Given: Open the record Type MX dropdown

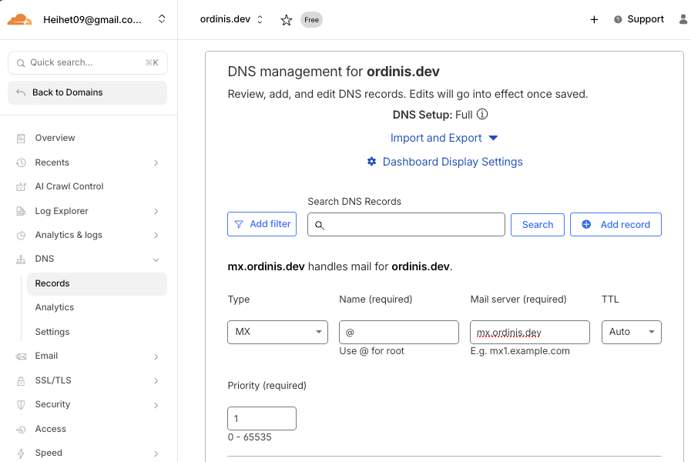Looking at the screenshot, I should pos(277,332).
